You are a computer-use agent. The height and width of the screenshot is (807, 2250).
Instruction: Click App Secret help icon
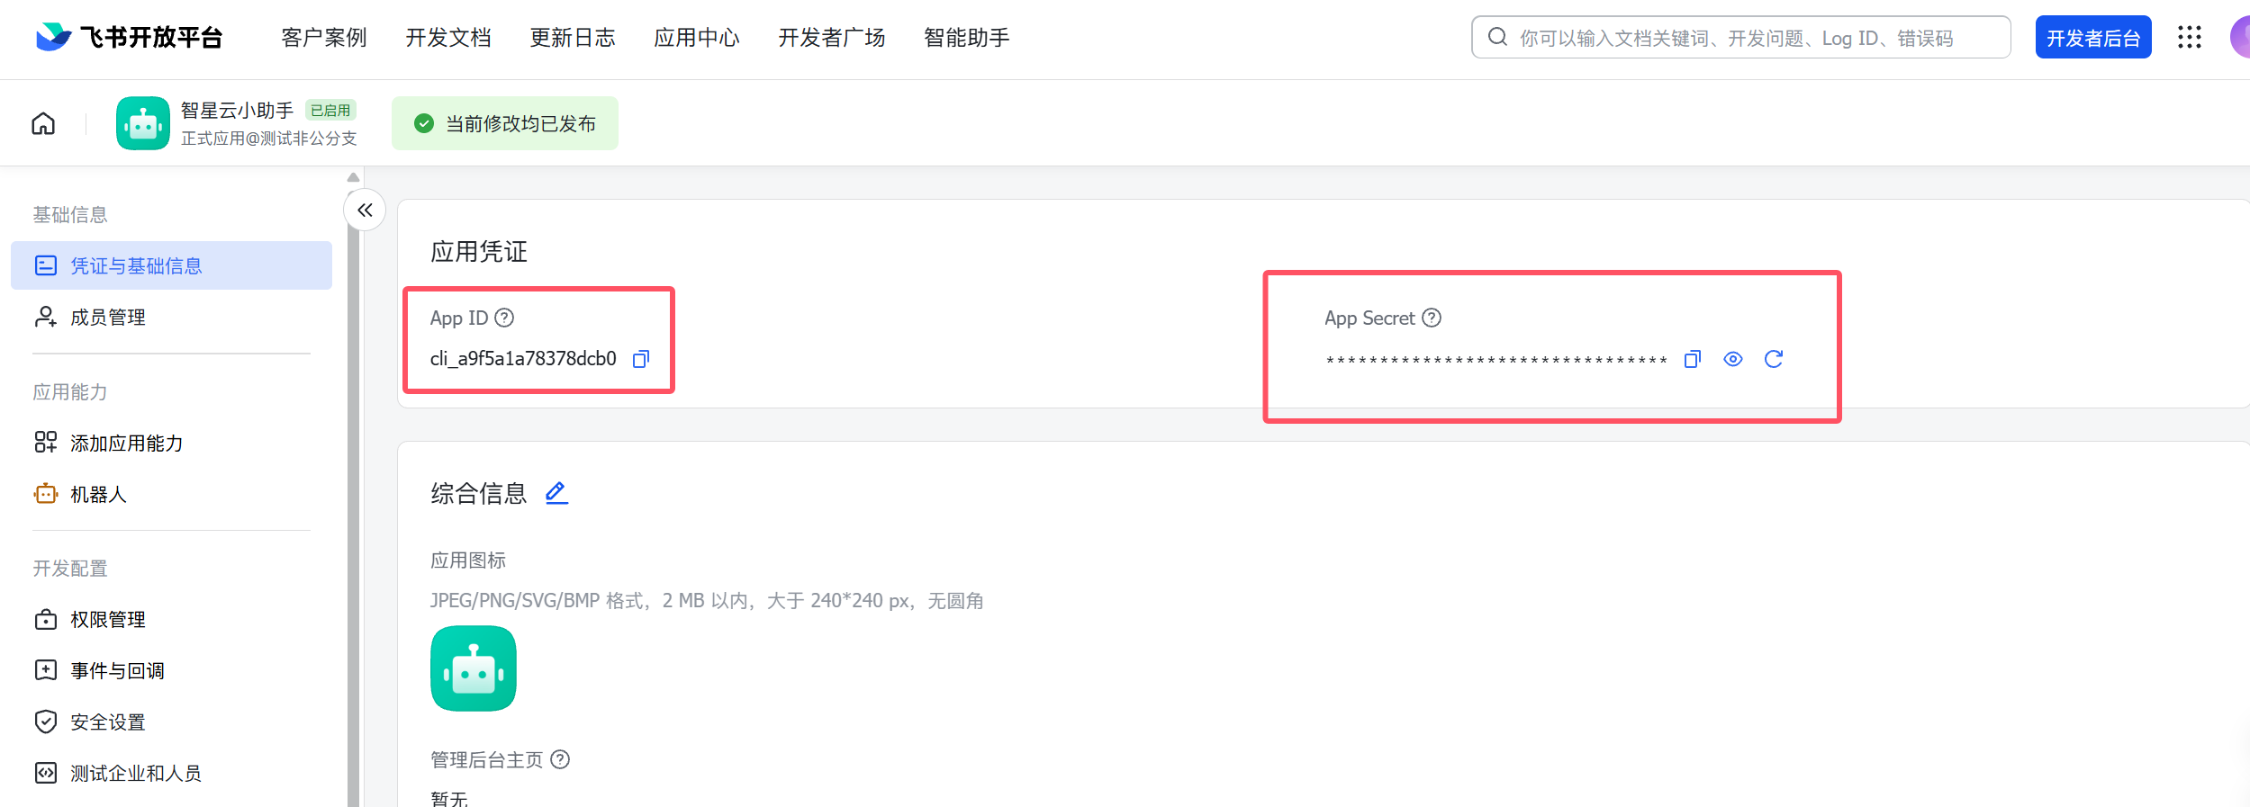tap(1432, 318)
